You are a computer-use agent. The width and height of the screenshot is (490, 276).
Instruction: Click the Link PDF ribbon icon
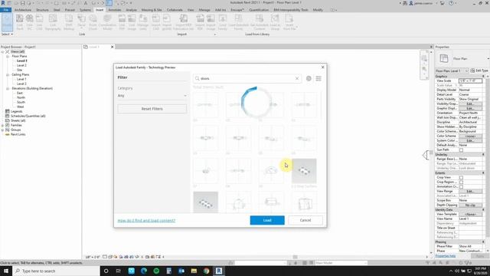point(122,22)
